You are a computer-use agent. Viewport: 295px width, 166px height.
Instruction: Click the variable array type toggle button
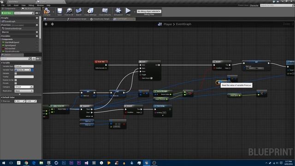(32, 70)
